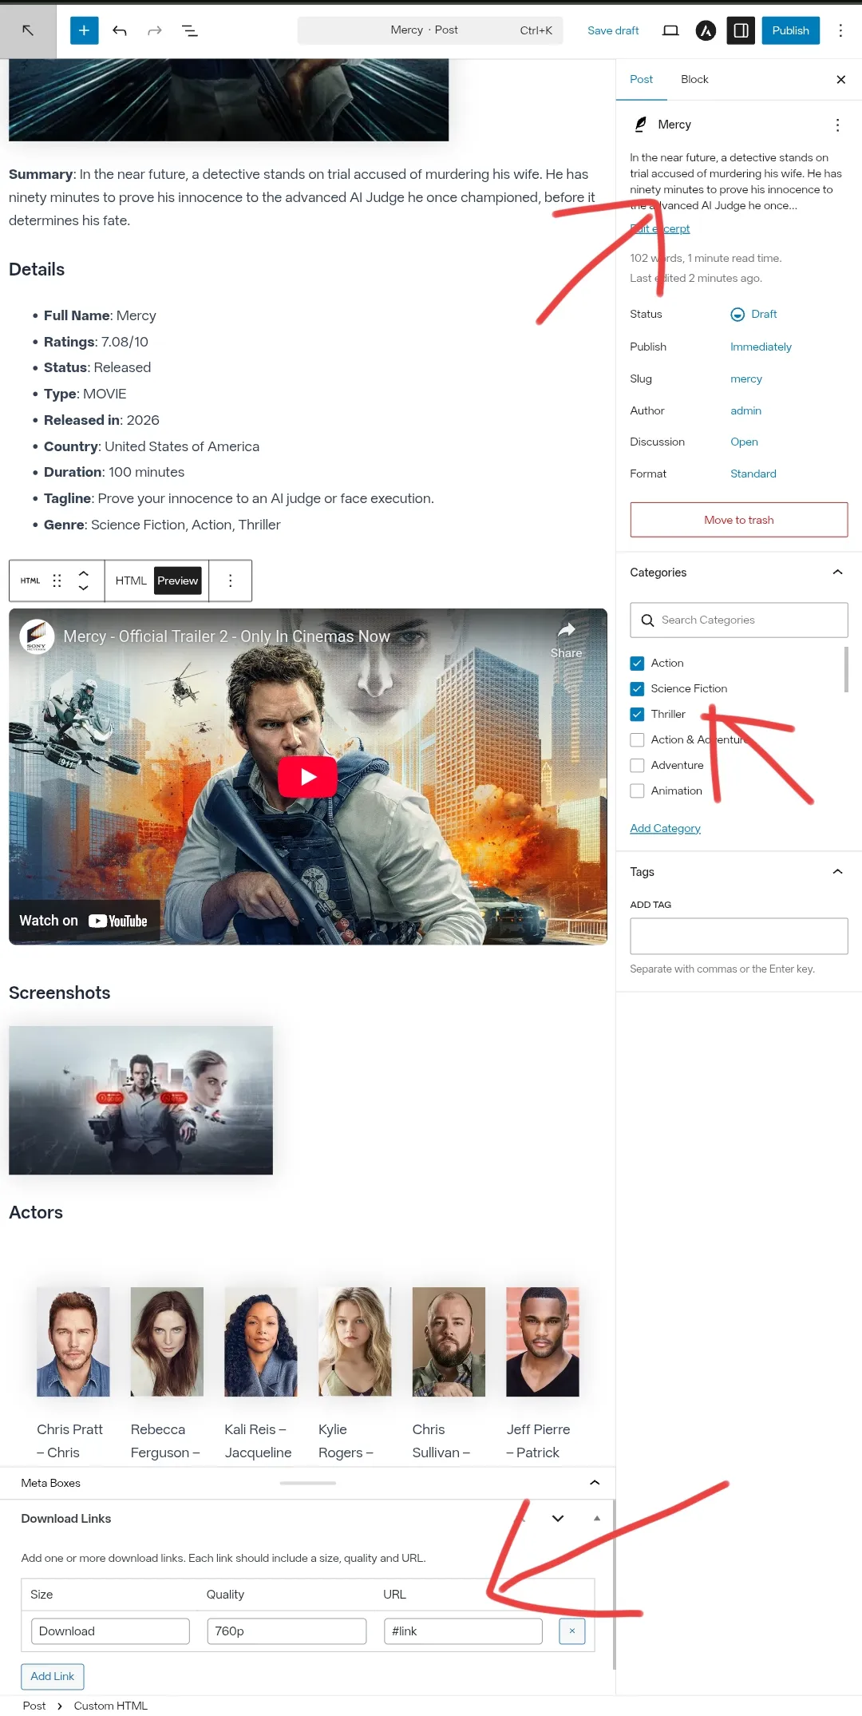Click Post in the breadcrumb

tap(34, 1706)
